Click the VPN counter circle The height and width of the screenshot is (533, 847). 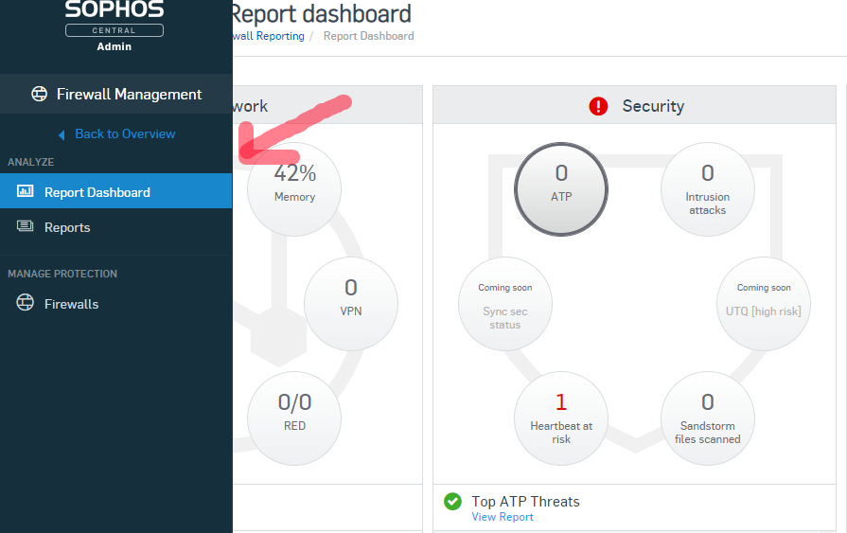(x=351, y=304)
